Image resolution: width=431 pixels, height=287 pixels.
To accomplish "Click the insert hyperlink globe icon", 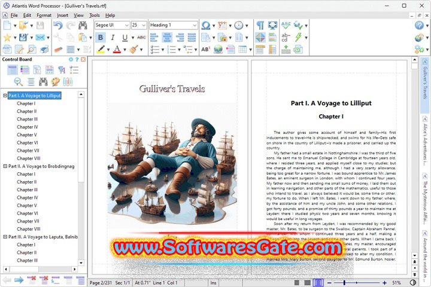I will [218, 50].
